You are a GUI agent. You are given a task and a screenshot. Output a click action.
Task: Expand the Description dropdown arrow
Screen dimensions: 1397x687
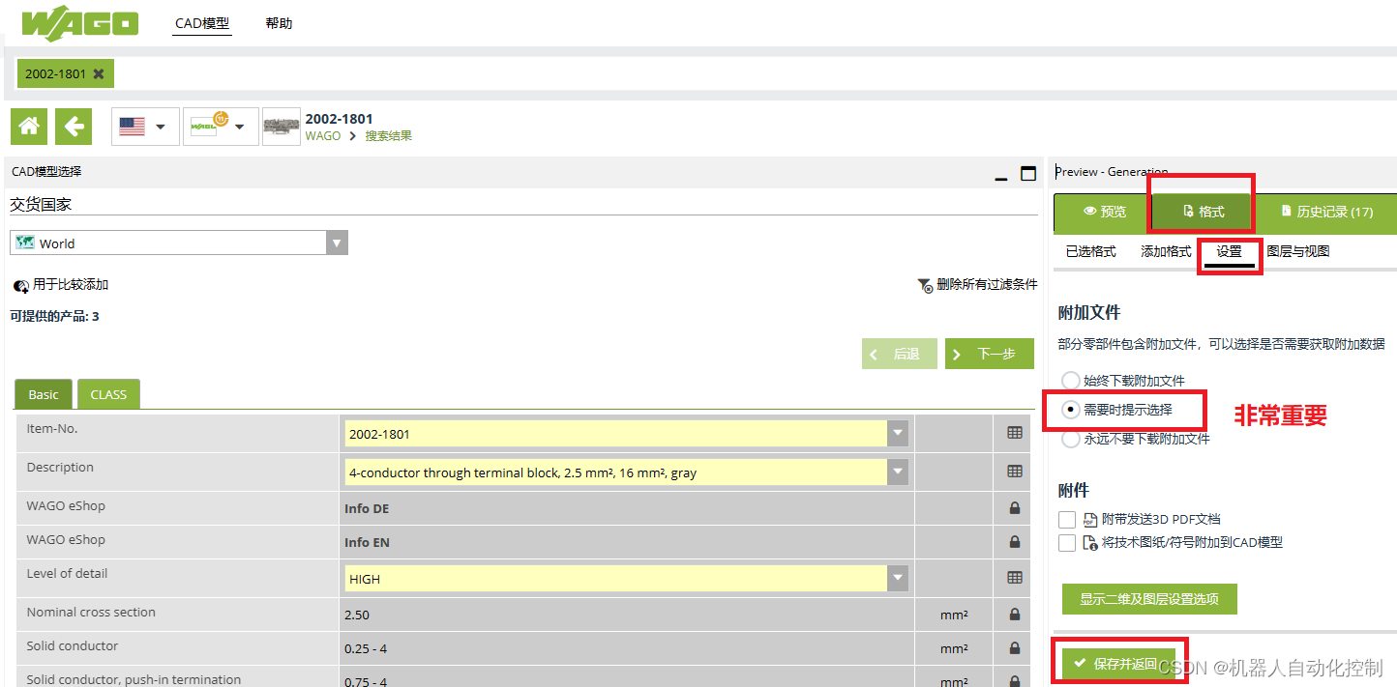(899, 472)
